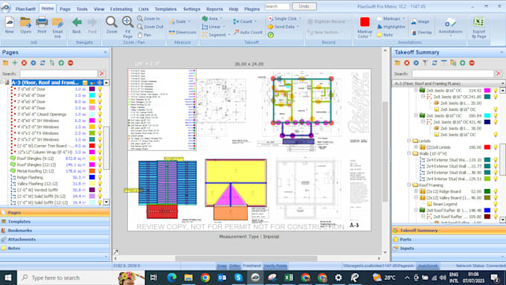Click the Fit Page icon
This screenshot has height=285, width=506.
click(127, 27)
